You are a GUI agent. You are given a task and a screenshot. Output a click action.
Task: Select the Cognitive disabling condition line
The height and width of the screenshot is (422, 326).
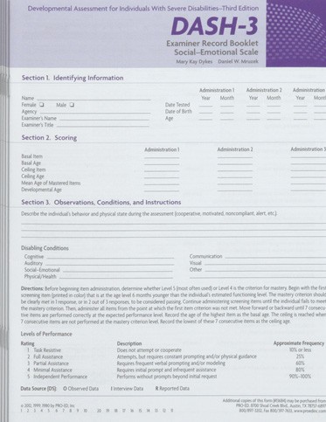point(110,258)
